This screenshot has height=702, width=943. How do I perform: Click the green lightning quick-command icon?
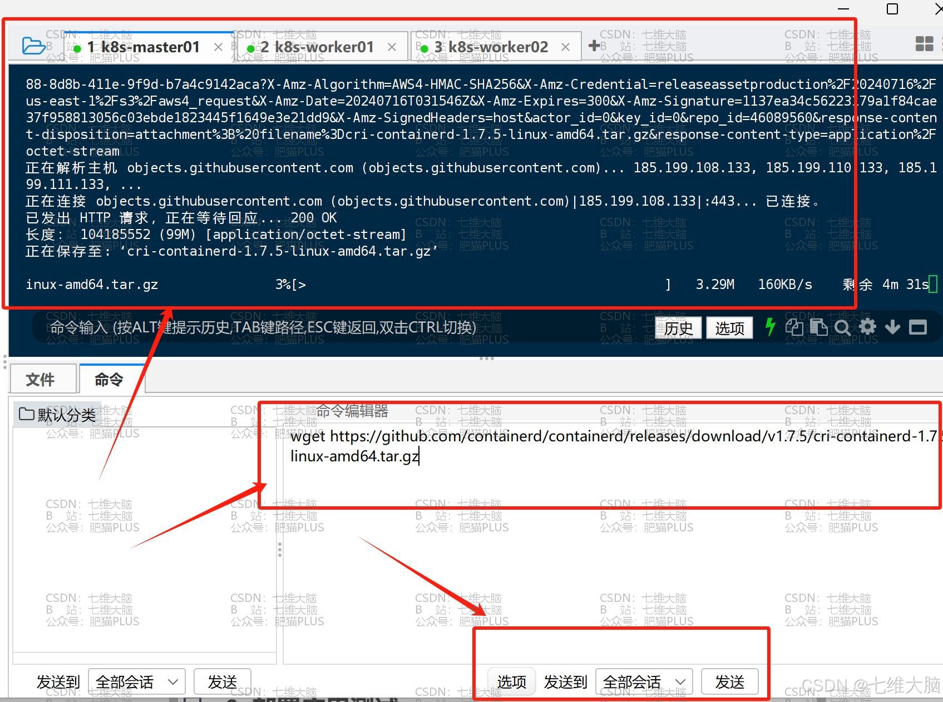click(x=770, y=327)
